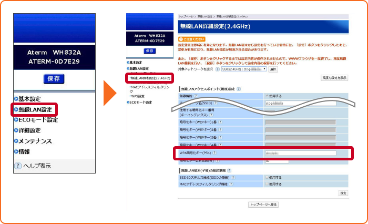Viewport: 368px width, 224px height.
Task: Click the トップページへ戻る button
Action: [x=263, y=203]
